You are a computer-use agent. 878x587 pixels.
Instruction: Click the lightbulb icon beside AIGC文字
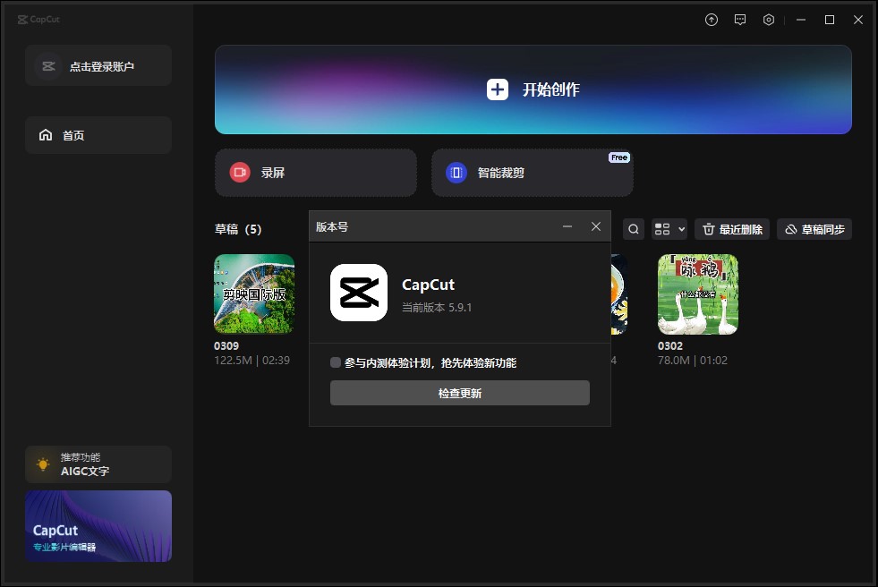pyautogui.click(x=43, y=464)
